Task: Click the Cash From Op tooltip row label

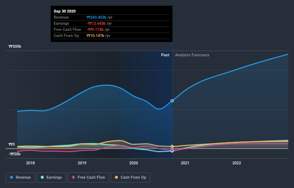Action: coord(66,36)
